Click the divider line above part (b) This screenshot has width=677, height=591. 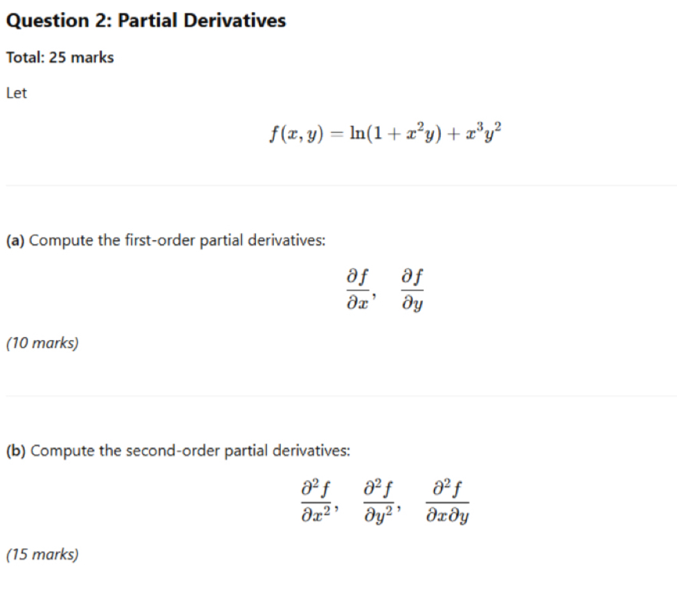341,396
